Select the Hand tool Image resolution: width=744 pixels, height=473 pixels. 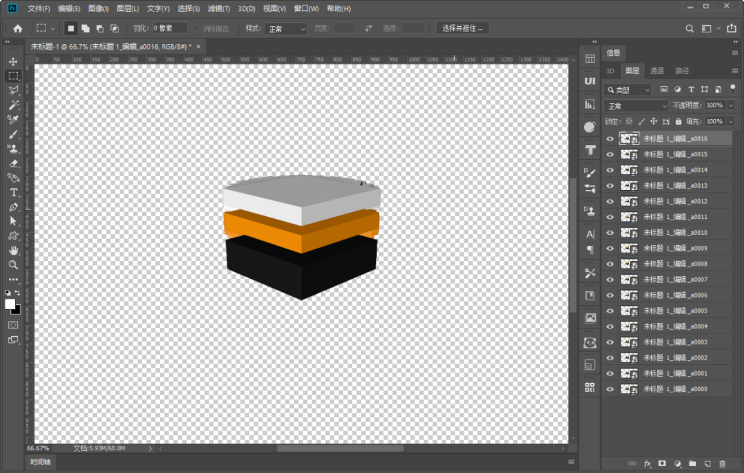click(x=13, y=250)
